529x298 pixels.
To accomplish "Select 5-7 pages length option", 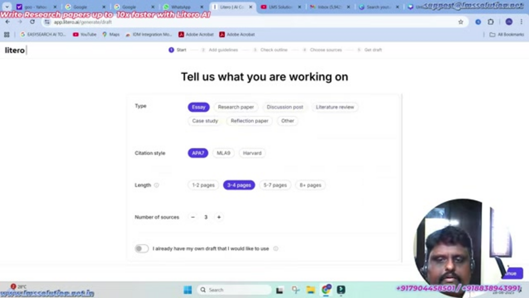I will 275,185.
